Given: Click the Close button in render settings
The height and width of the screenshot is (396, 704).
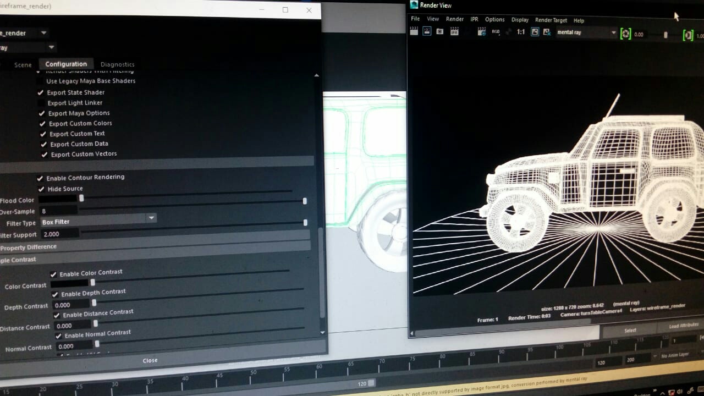Looking at the screenshot, I should (150, 360).
